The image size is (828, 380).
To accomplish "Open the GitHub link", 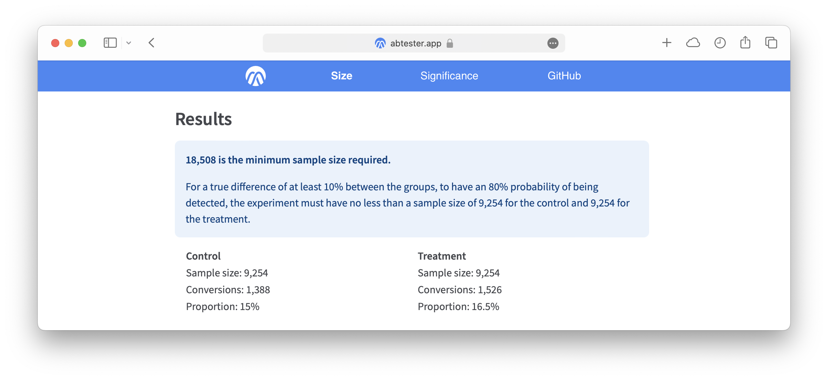I will 564,76.
